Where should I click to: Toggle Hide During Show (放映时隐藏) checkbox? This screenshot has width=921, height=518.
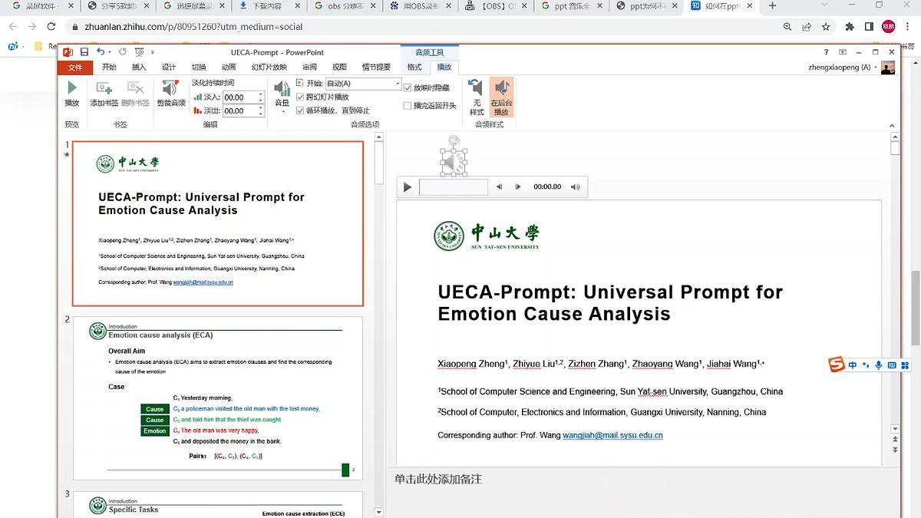[408, 87]
